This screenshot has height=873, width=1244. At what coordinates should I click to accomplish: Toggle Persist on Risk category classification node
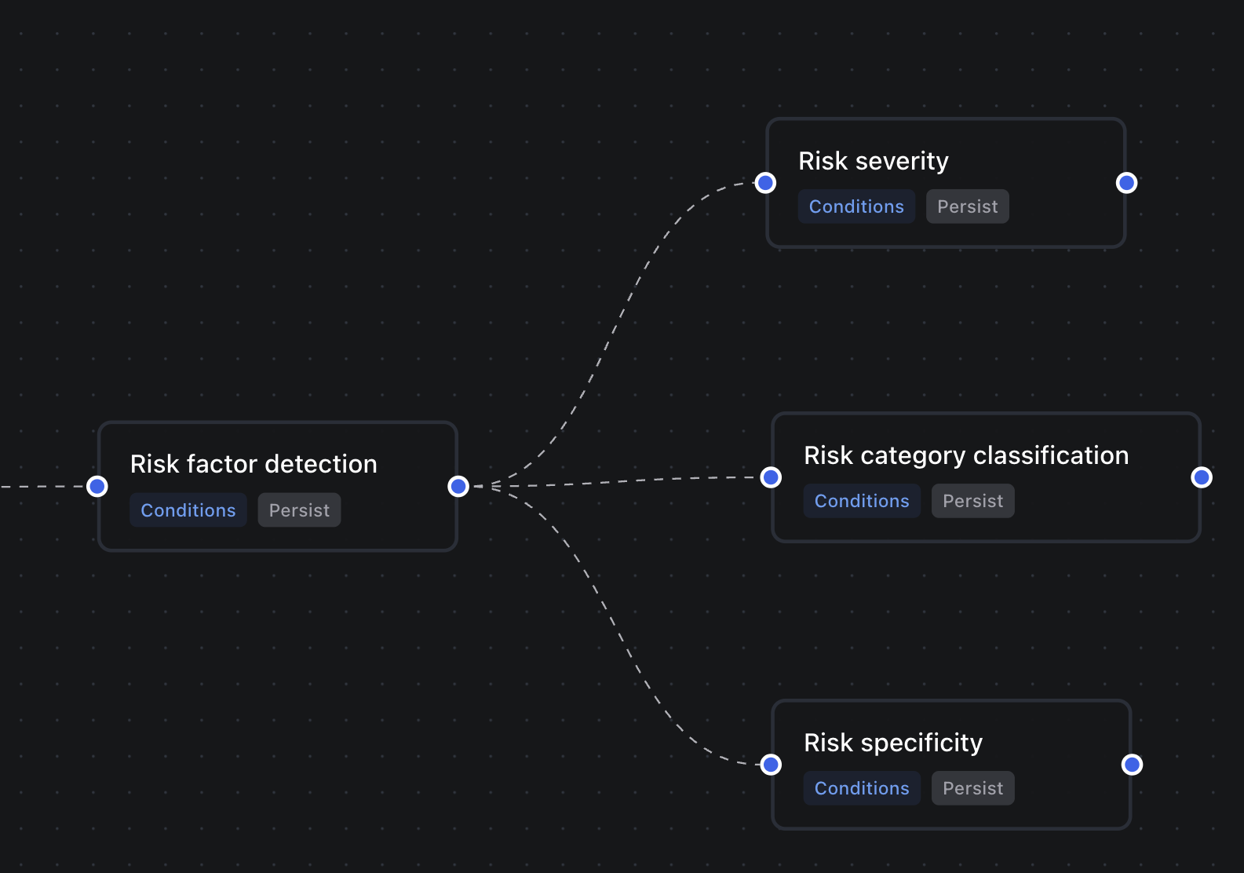click(972, 501)
